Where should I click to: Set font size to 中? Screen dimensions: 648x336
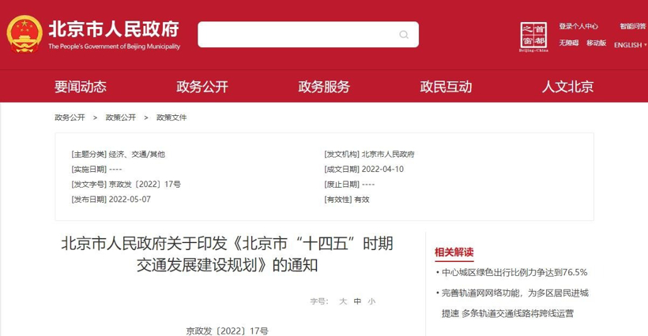357,301
